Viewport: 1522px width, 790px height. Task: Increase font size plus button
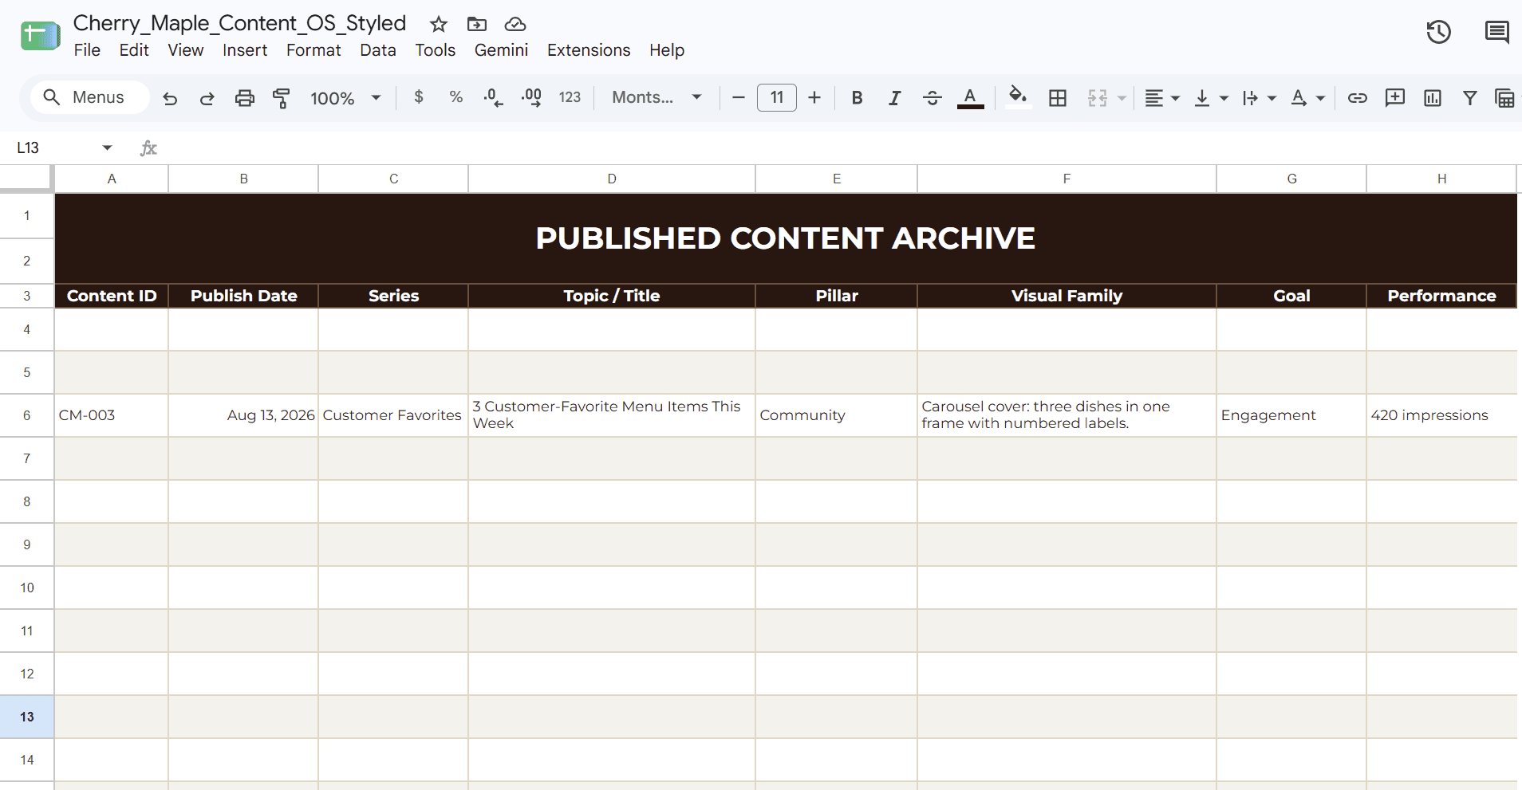814,97
